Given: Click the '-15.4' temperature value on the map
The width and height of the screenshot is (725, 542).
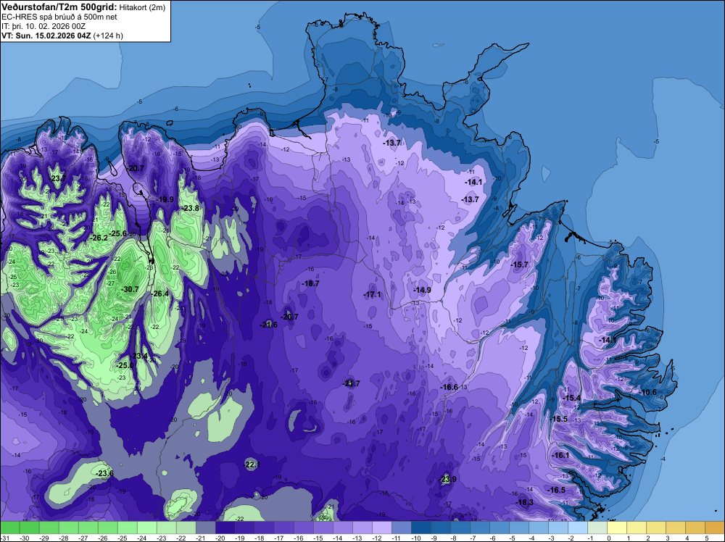Looking at the screenshot, I should tap(572, 398).
